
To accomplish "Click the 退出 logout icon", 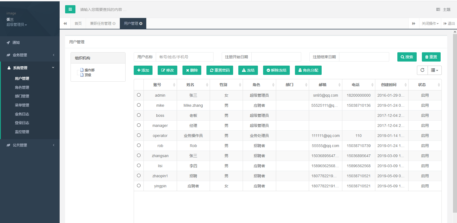I will [x=445, y=23].
